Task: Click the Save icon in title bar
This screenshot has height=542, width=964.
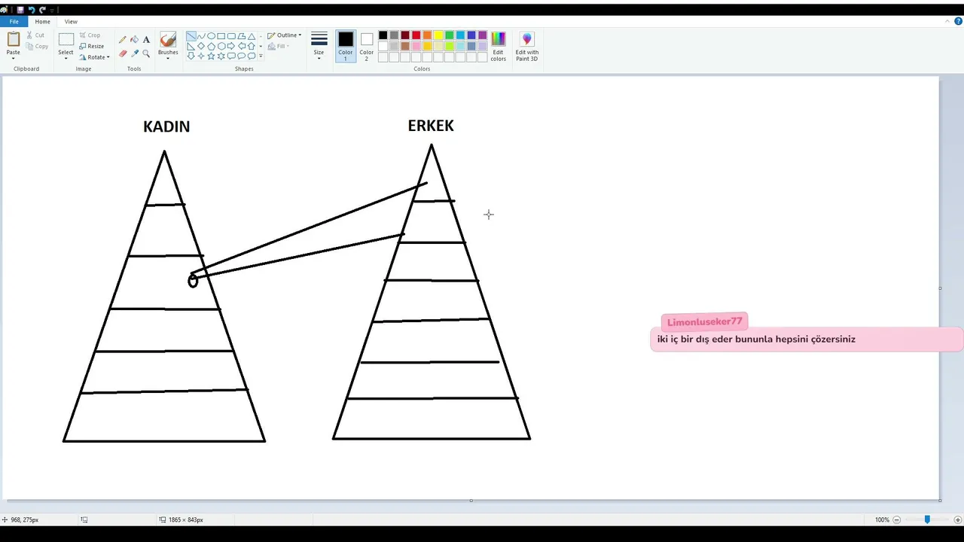Action: click(x=20, y=10)
